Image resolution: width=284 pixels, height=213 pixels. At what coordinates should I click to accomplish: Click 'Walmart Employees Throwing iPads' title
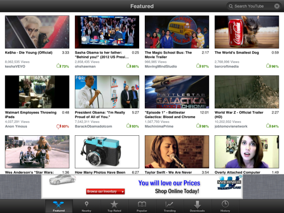coord(31,115)
